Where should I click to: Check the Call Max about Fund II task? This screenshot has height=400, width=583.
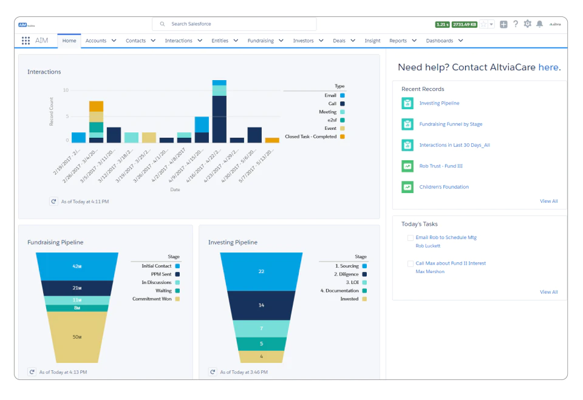pos(410,263)
